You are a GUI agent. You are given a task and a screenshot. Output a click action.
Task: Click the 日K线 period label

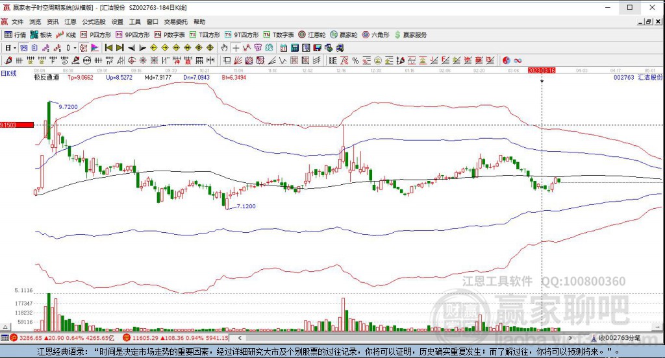pyautogui.click(x=8, y=73)
